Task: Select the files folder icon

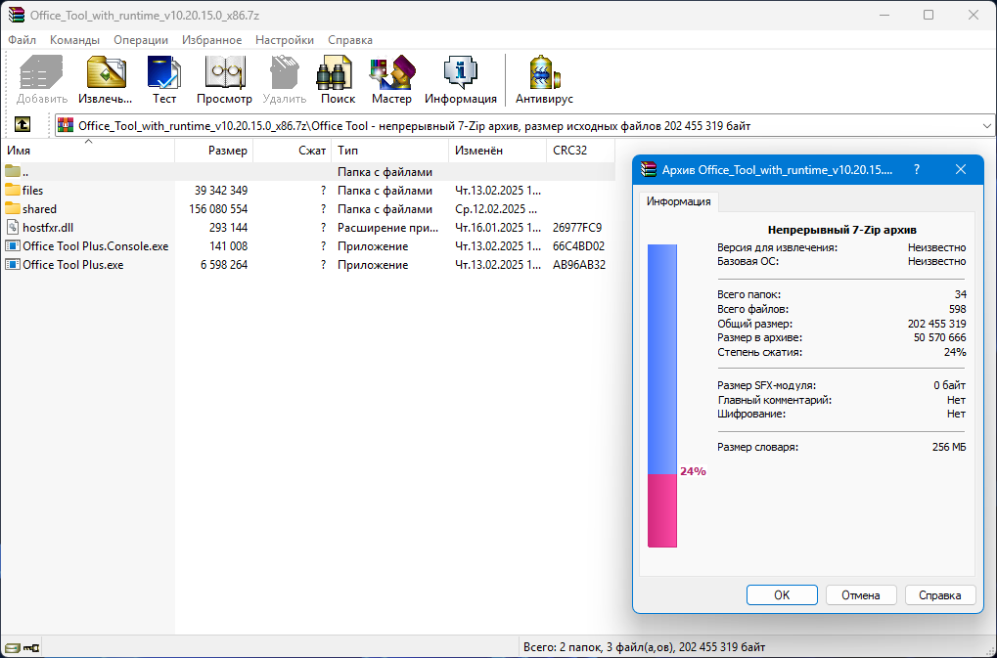Action: pyautogui.click(x=12, y=190)
